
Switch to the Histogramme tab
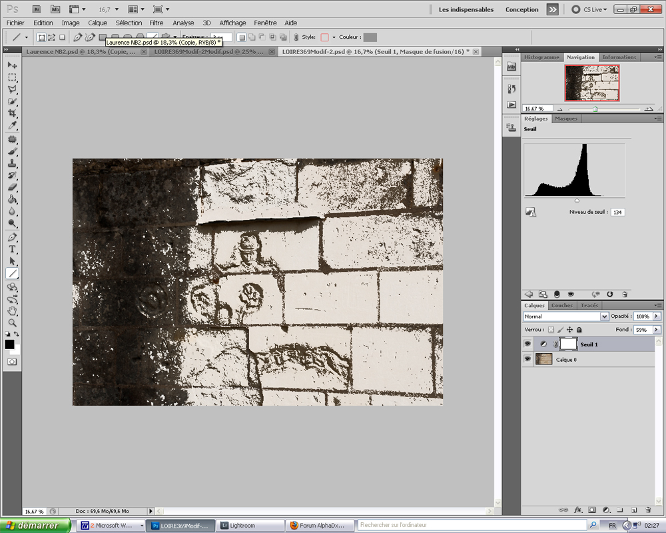coord(541,57)
